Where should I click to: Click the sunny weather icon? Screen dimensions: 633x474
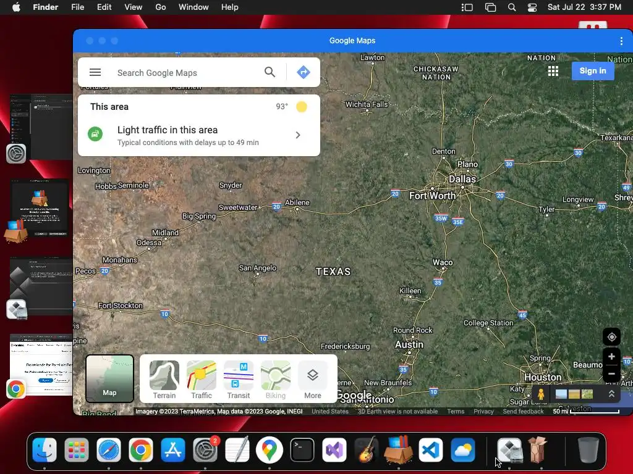coord(302,107)
